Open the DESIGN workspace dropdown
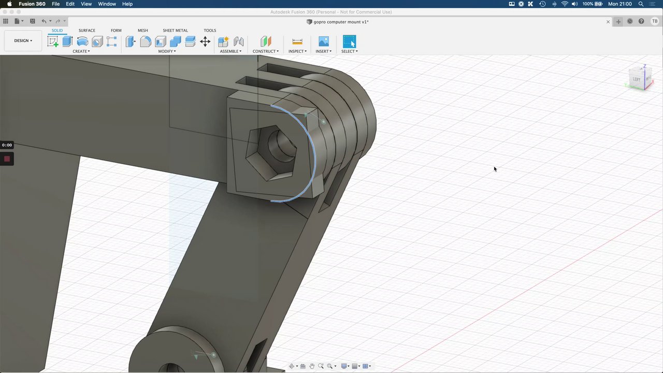This screenshot has height=373, width=663. 23,40
